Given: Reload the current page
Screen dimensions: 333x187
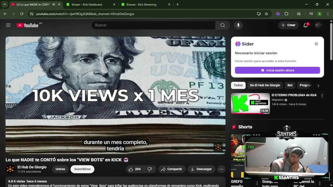Looking at the screenshot, I should coord(22,14).
